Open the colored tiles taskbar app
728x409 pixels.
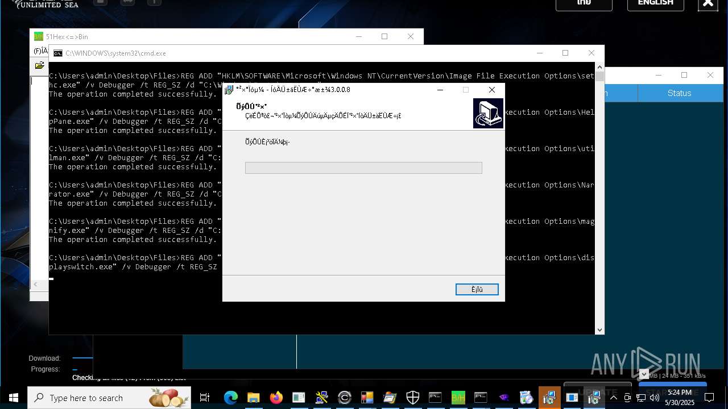(x=367, y=398)
